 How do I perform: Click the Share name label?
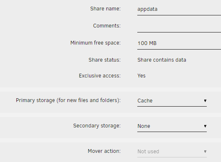105,9
